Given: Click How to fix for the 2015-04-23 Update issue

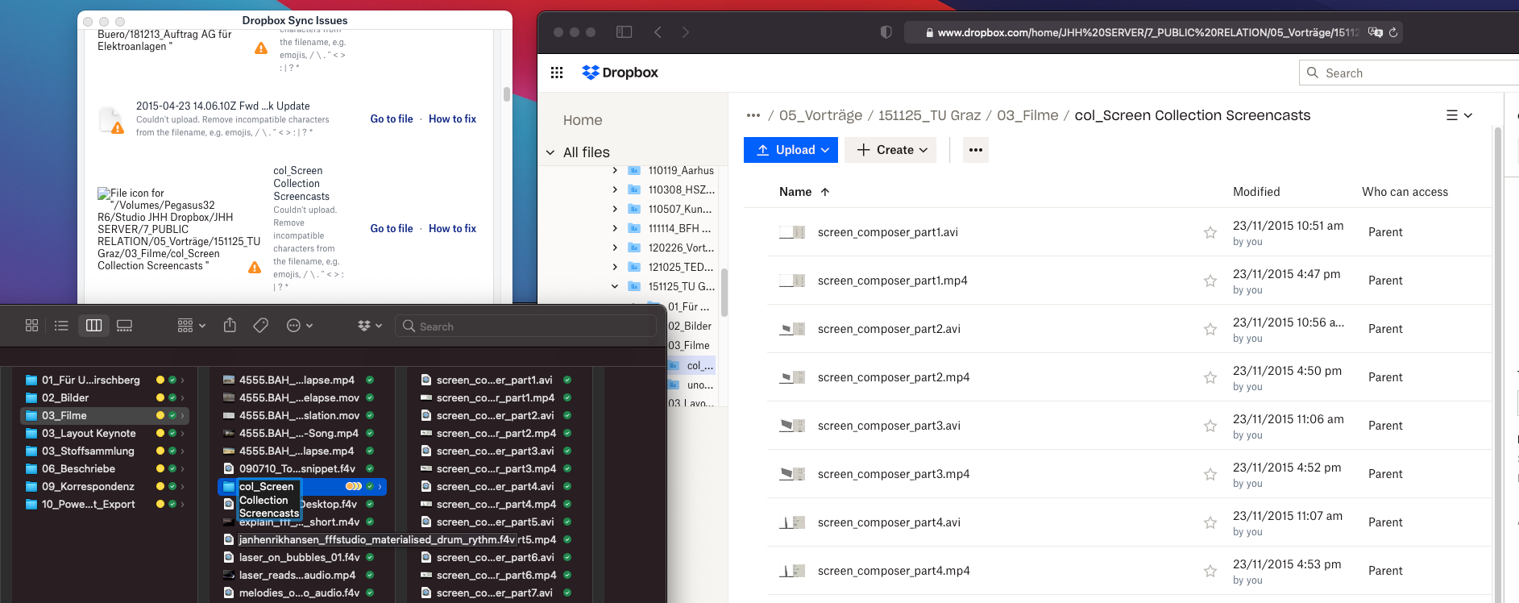Looking at the screenshot, I should point(452,119).
